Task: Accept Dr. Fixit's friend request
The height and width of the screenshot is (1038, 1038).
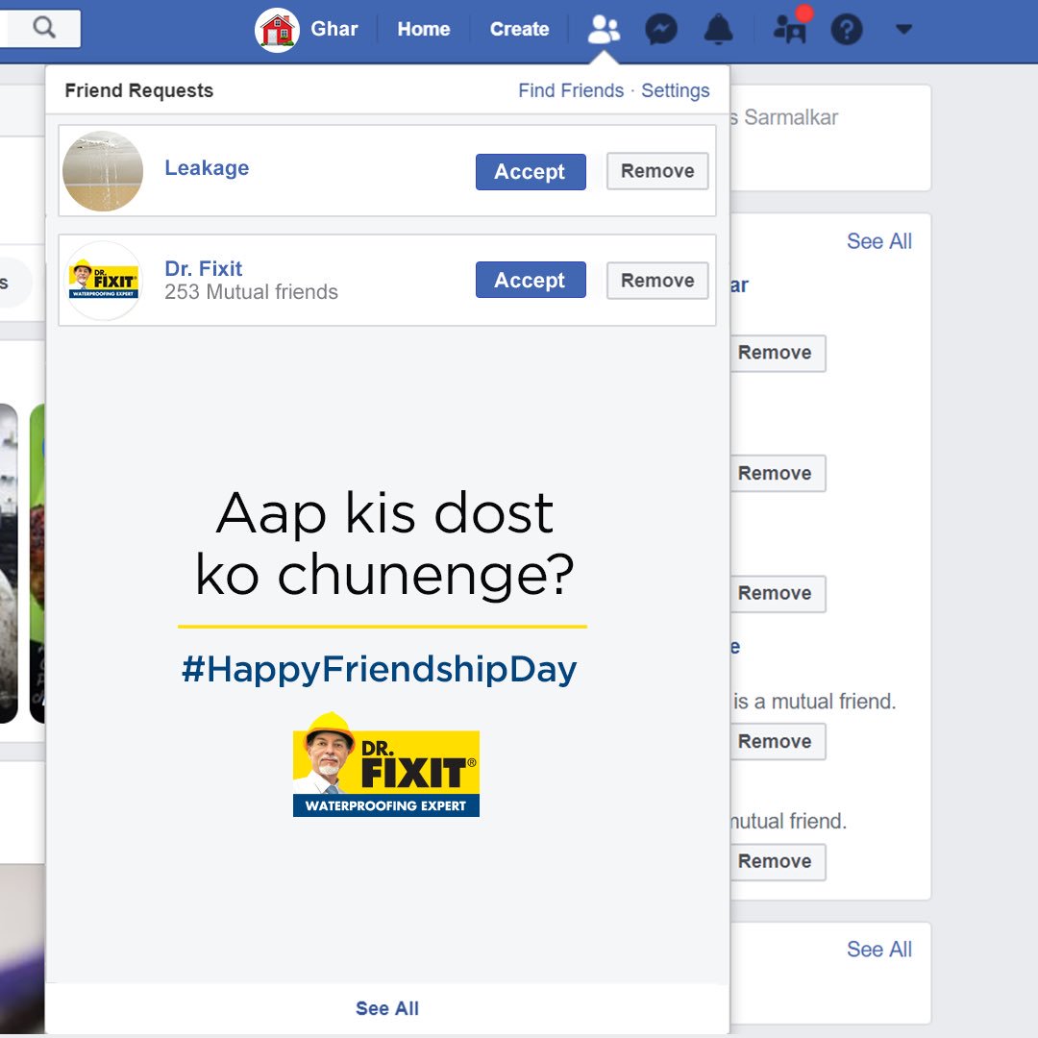Action: tap(531, 280)
